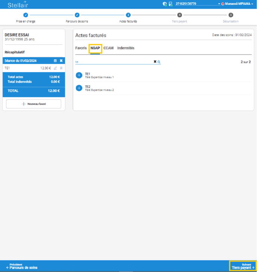Switch to the CCAM tab

click(108, 48)
